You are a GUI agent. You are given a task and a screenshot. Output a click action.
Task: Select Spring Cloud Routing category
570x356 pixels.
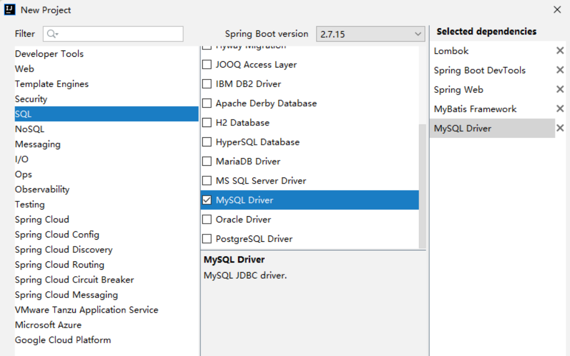tap(107, 265)
